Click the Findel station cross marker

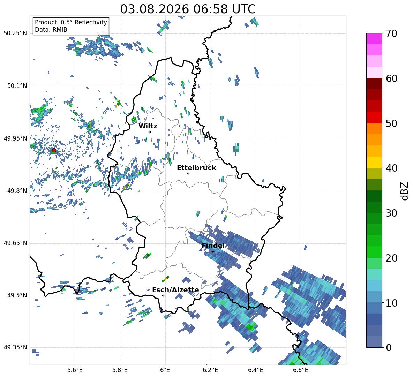pos(213,251)
